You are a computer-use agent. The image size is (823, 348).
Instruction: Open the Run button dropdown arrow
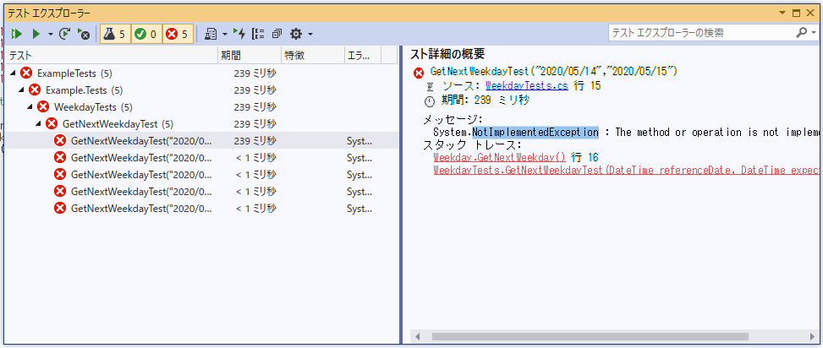51,34
